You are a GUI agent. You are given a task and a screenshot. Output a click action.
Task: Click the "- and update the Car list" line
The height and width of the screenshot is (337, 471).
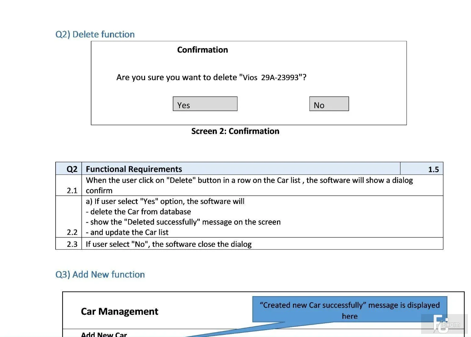(x=127, y=232)
